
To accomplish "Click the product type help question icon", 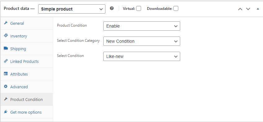I will pos(112,8).
